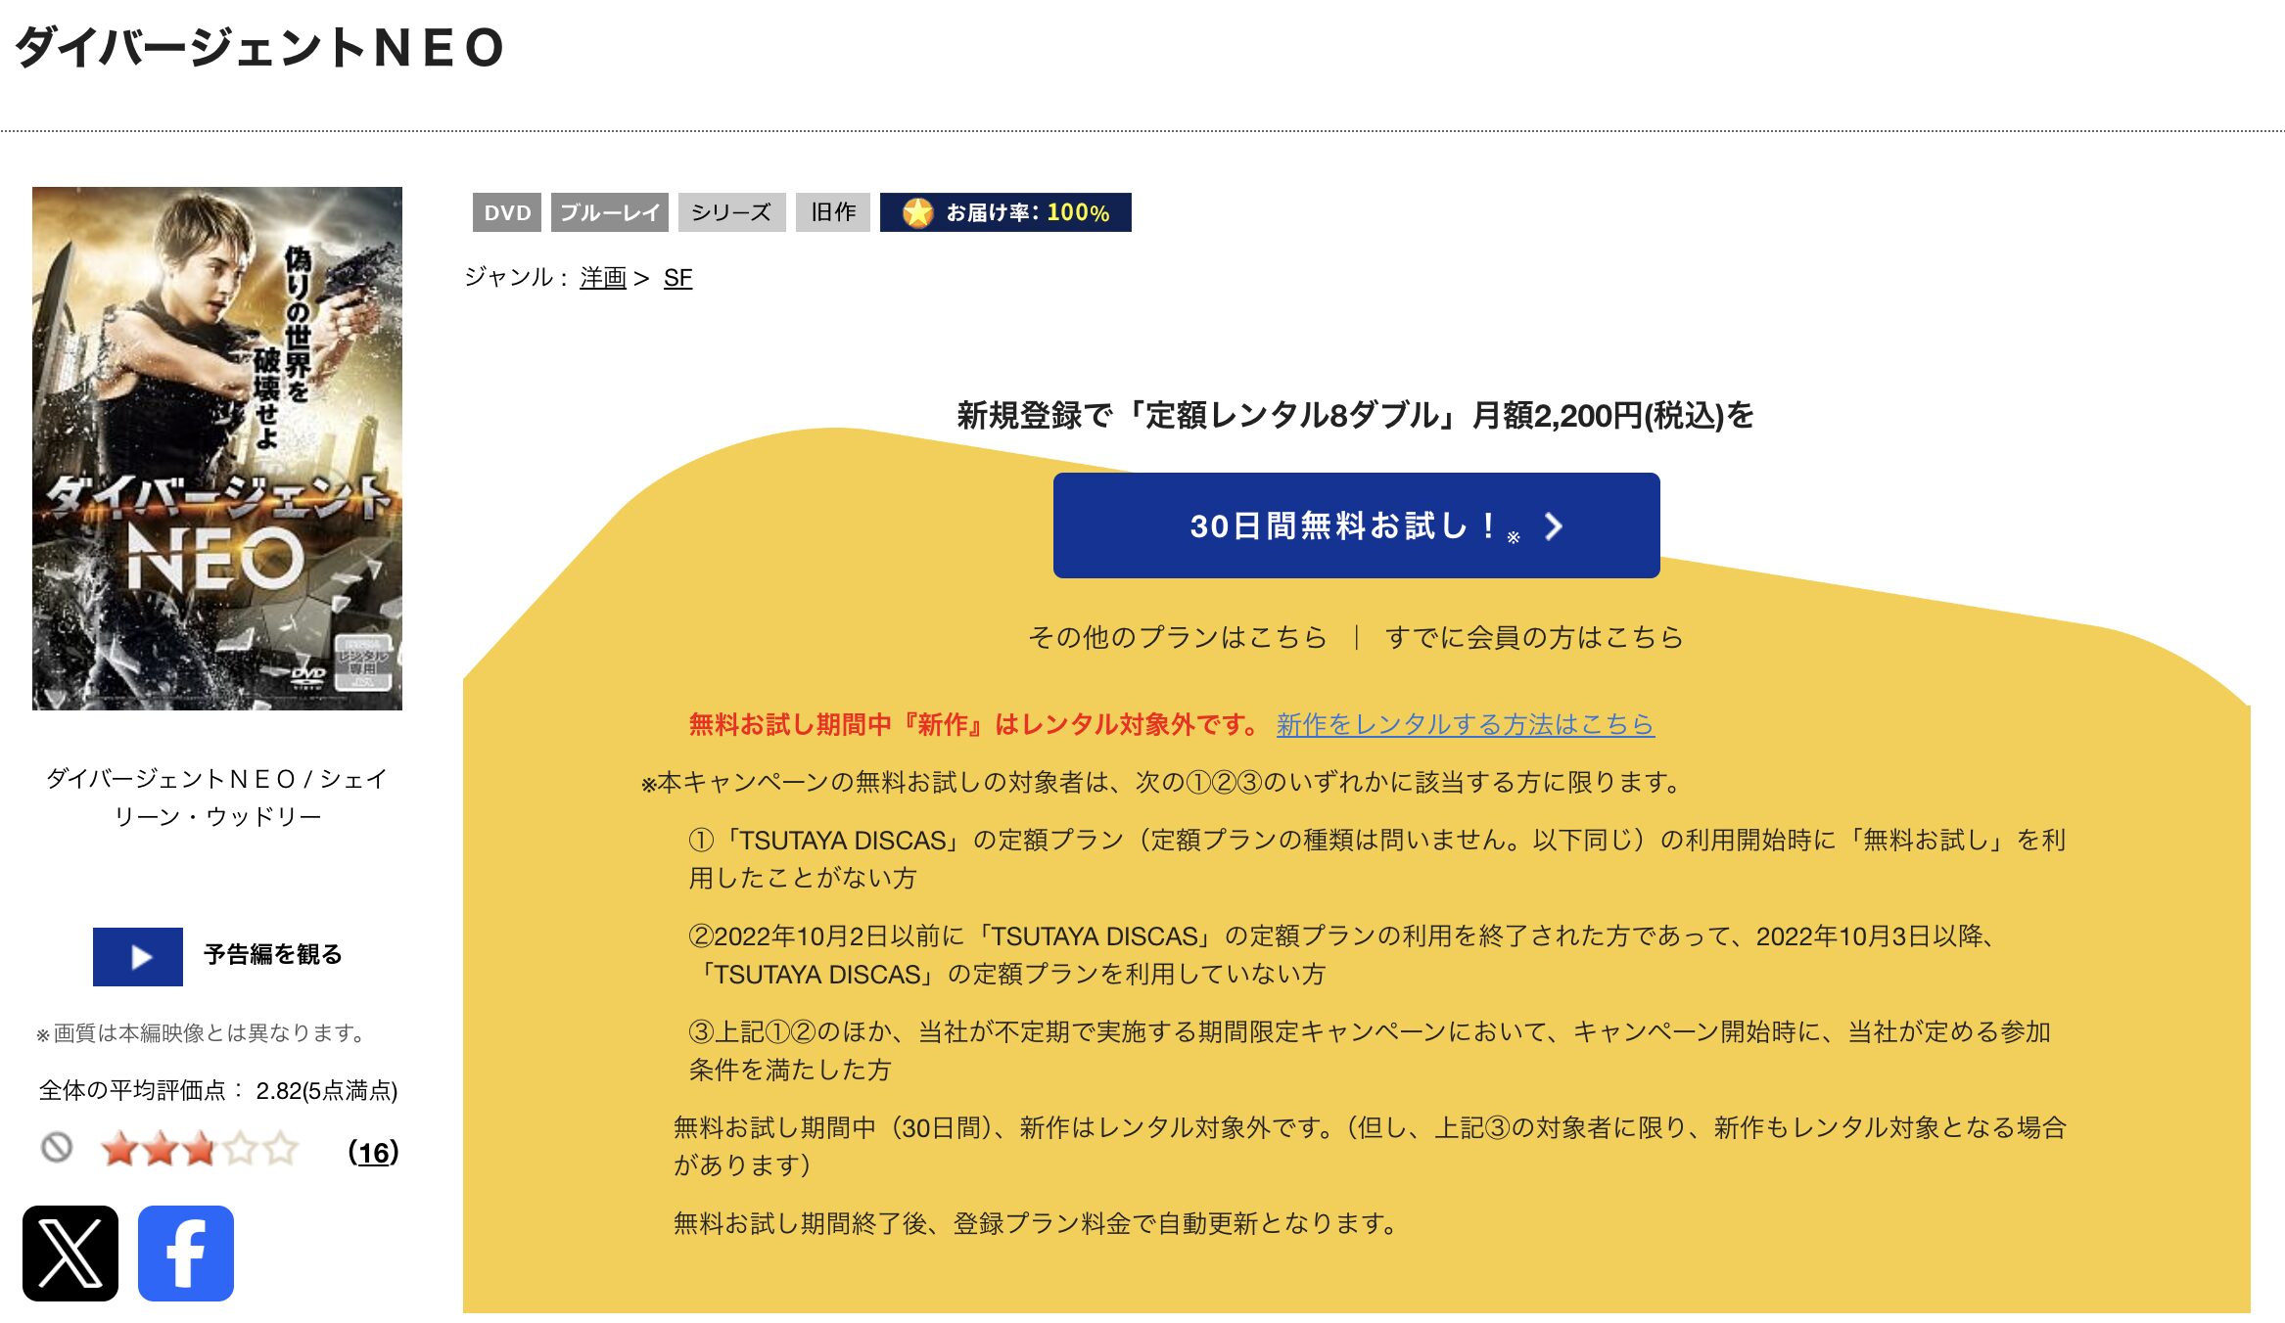The height and width of the screenshot is (1323, 2285).
Task: Open the 洋画 genre link
Action: tap(602, 278)
